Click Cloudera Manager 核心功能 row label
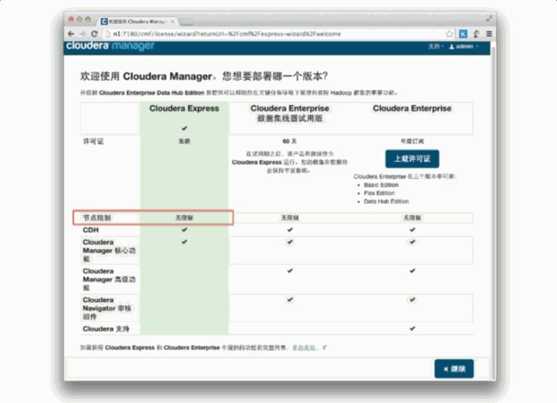 [x=109, y=251]
